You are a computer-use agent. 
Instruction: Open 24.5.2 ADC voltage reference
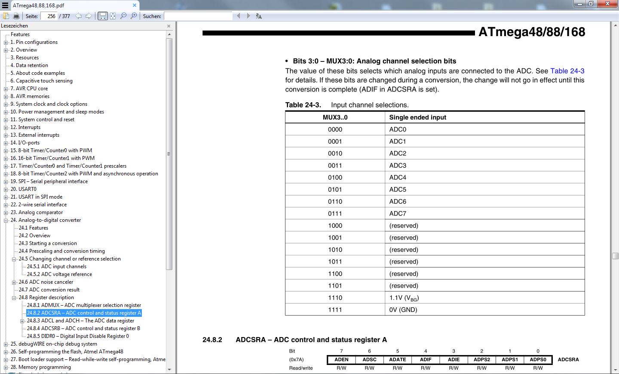tap(59, 274)
